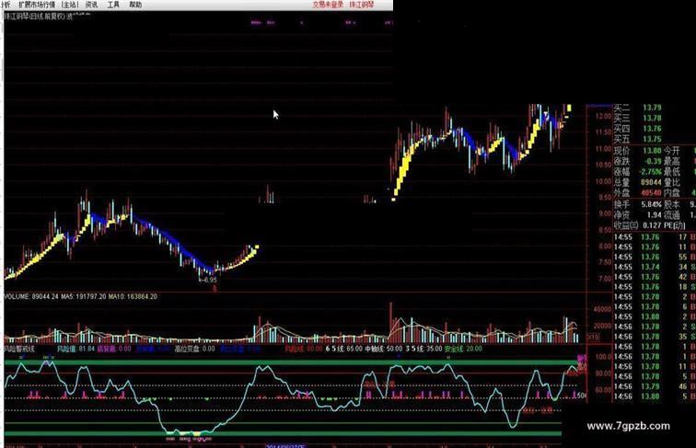Open the 工具 menu

113,5
